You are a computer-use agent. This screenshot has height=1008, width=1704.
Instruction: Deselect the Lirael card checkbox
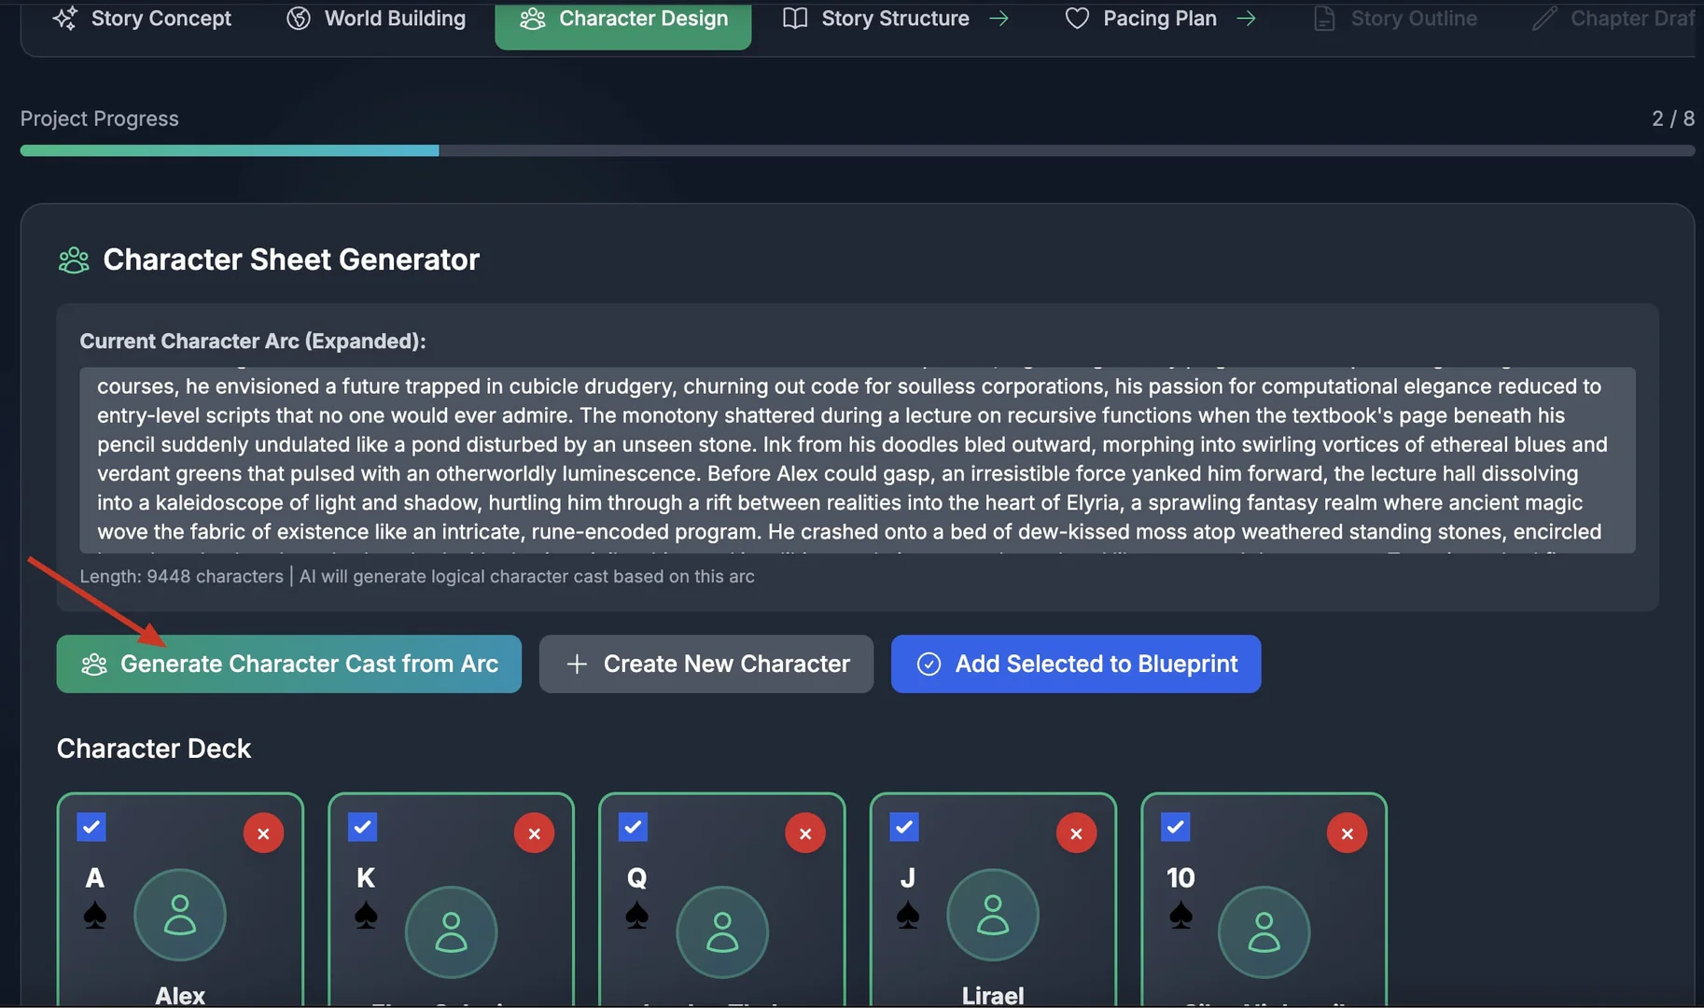point(904,827)
